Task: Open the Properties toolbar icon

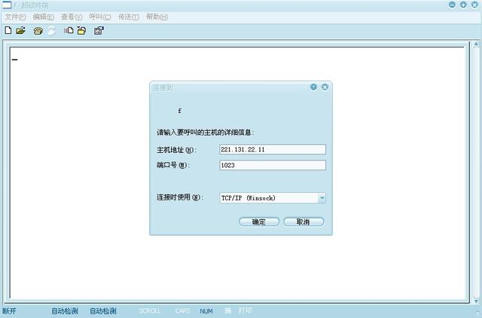Action: (99, 30)
